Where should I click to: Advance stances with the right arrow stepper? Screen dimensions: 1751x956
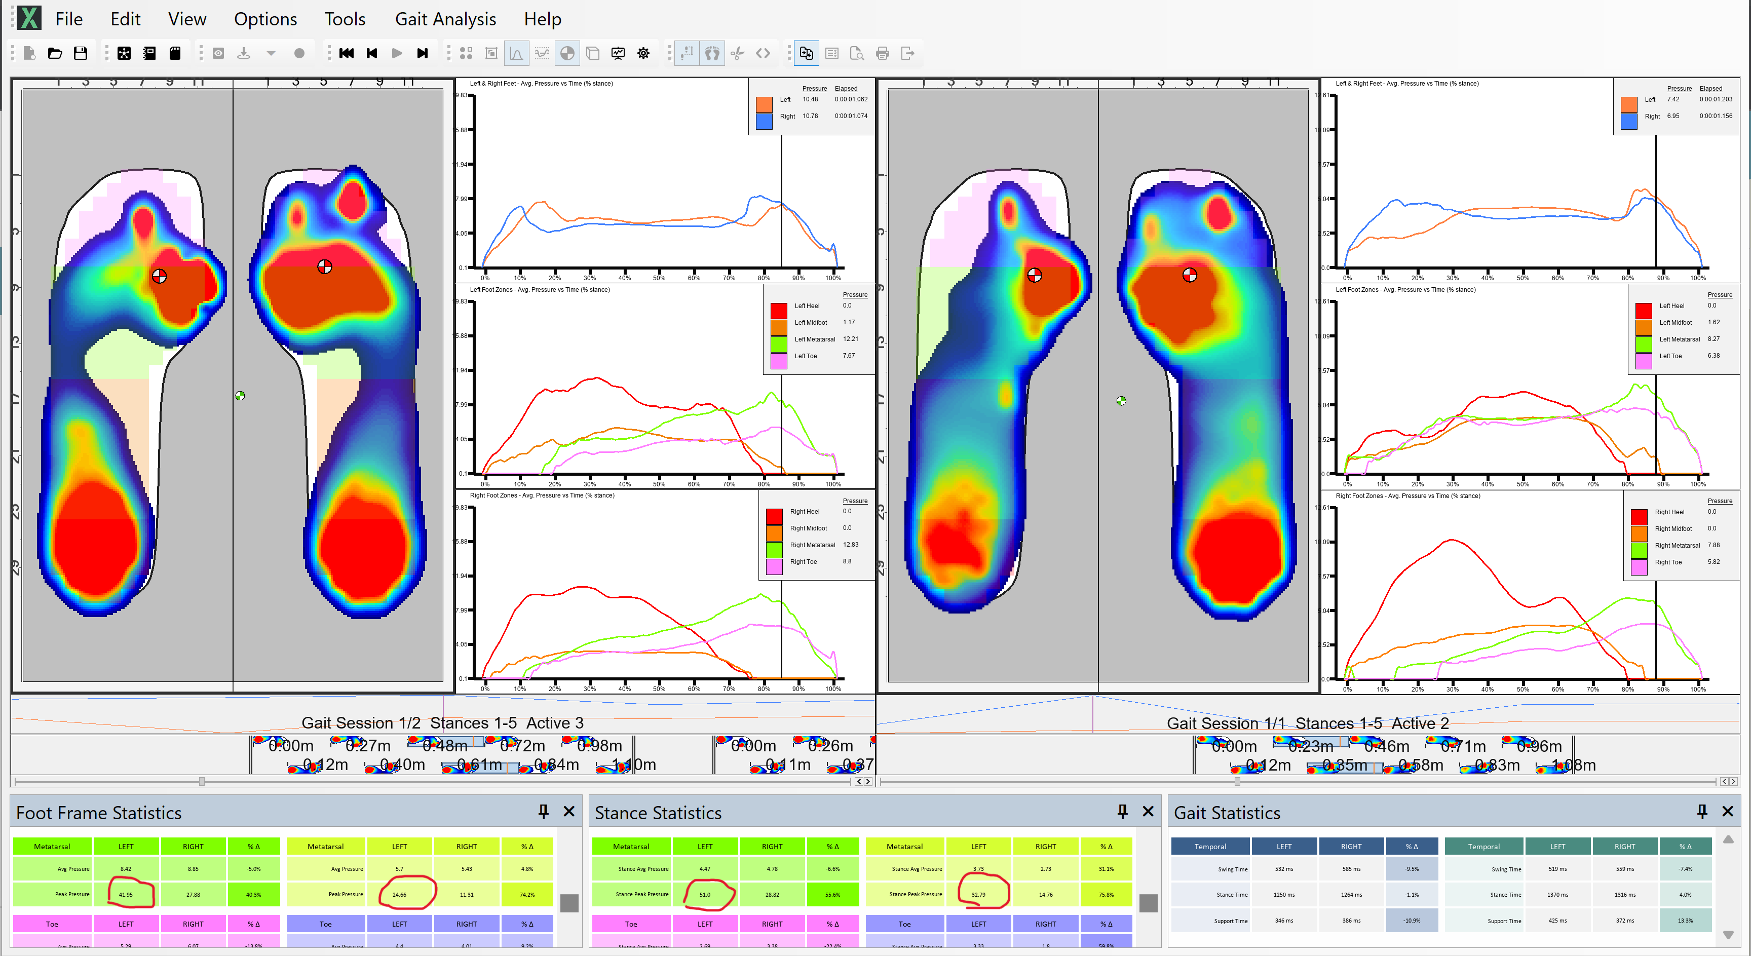(869, 781)
